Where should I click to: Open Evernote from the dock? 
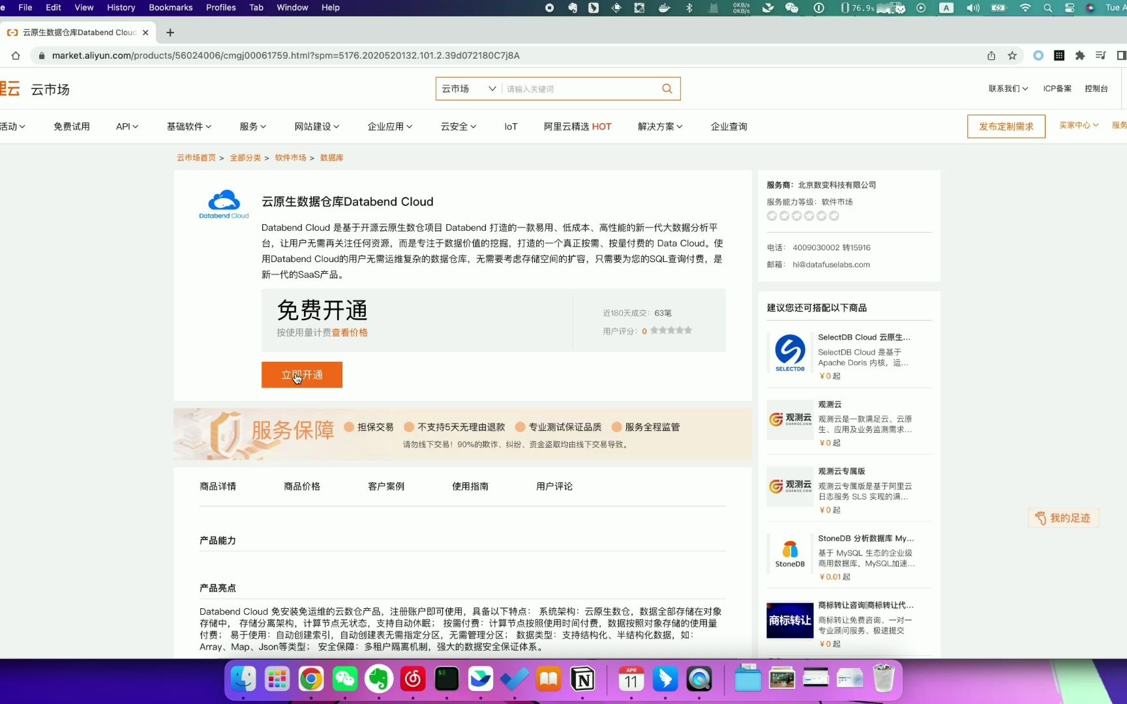tap(379, 679)
